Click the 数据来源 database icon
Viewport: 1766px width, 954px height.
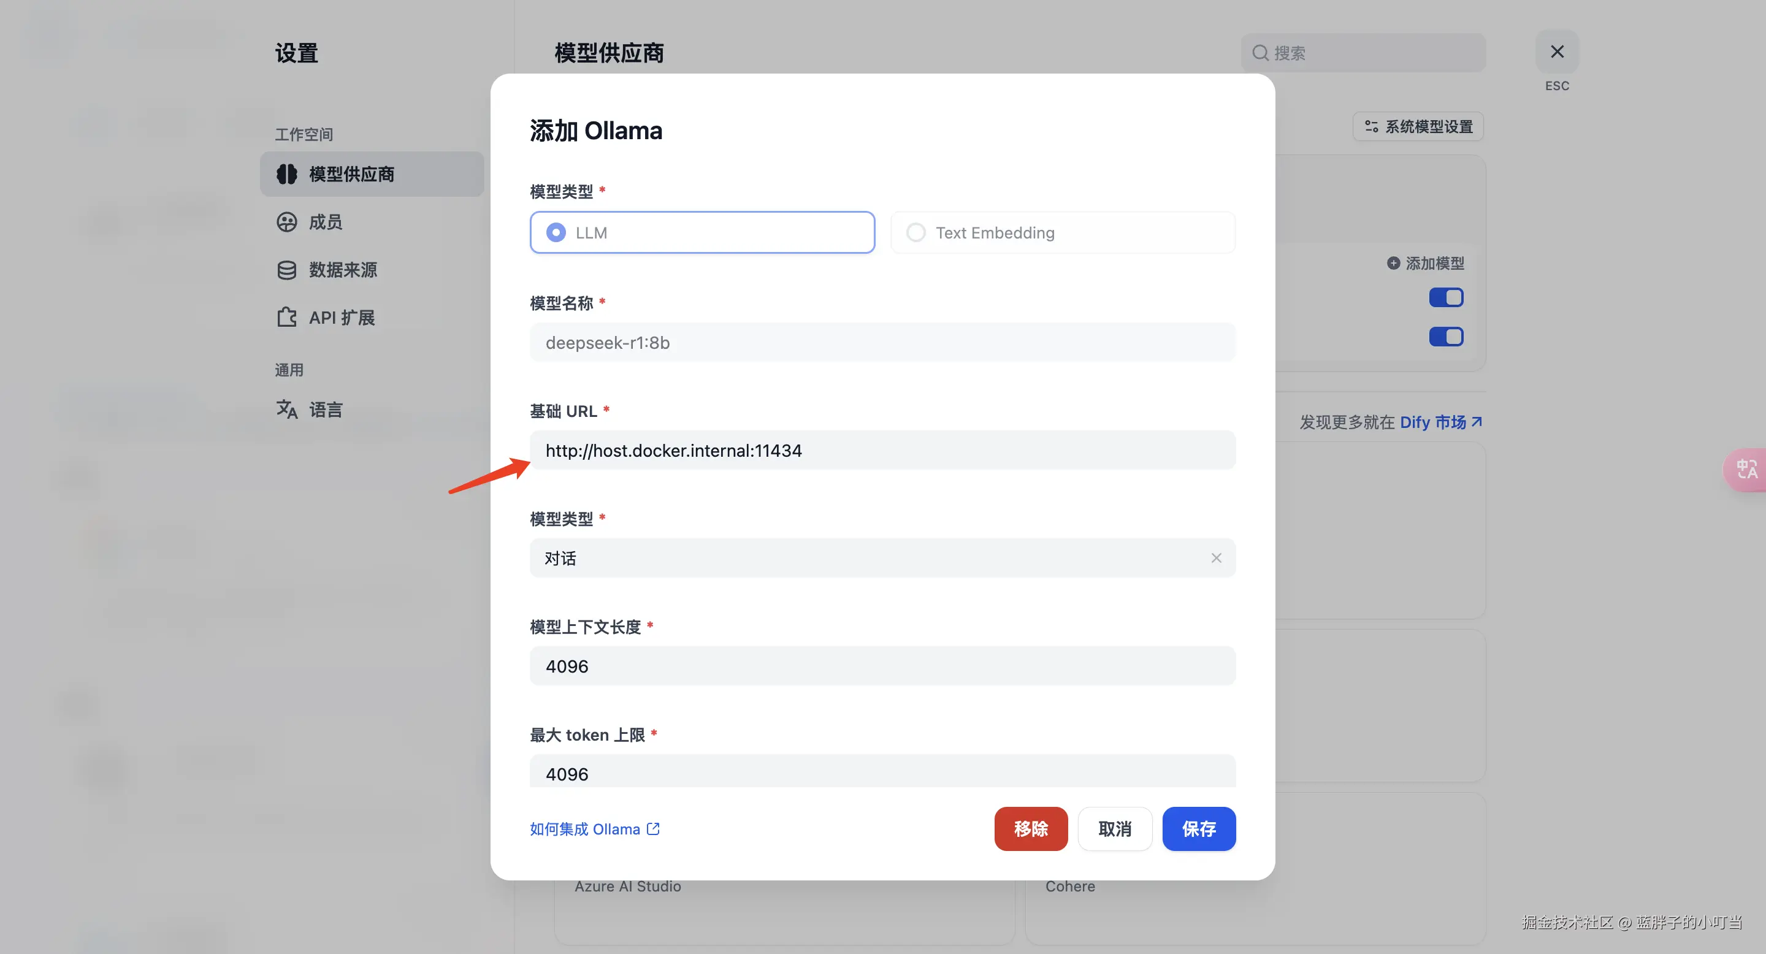286,270
